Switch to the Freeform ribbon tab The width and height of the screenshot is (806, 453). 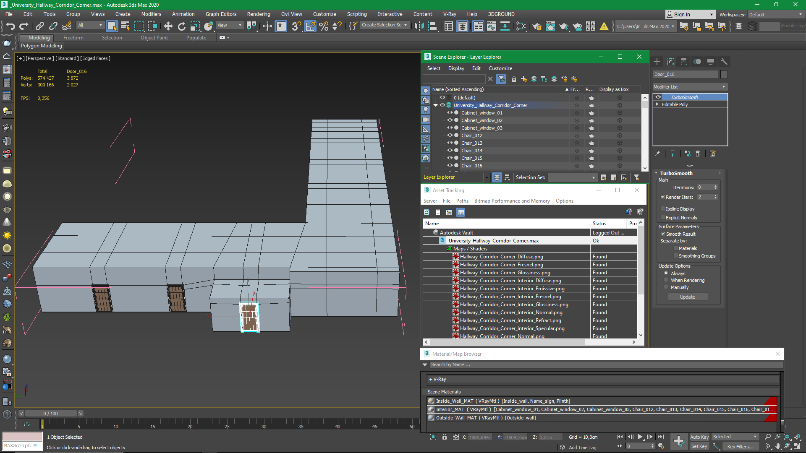click(x=73, y=38)
